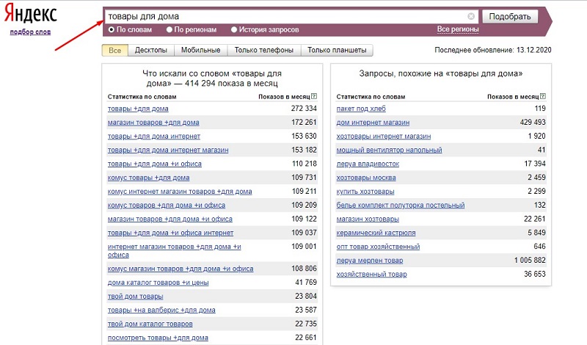Screen dimensions: 587x345
Task: Select the 'По словам' radio button
Action: click(112, 30)
